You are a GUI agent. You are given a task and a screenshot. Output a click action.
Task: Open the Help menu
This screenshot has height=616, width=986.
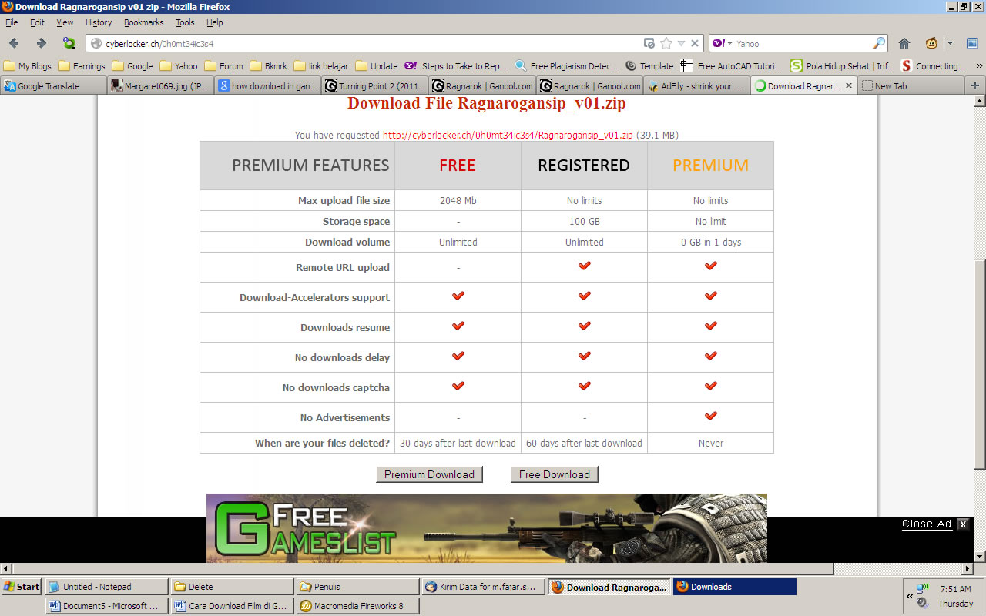point(214,22)
